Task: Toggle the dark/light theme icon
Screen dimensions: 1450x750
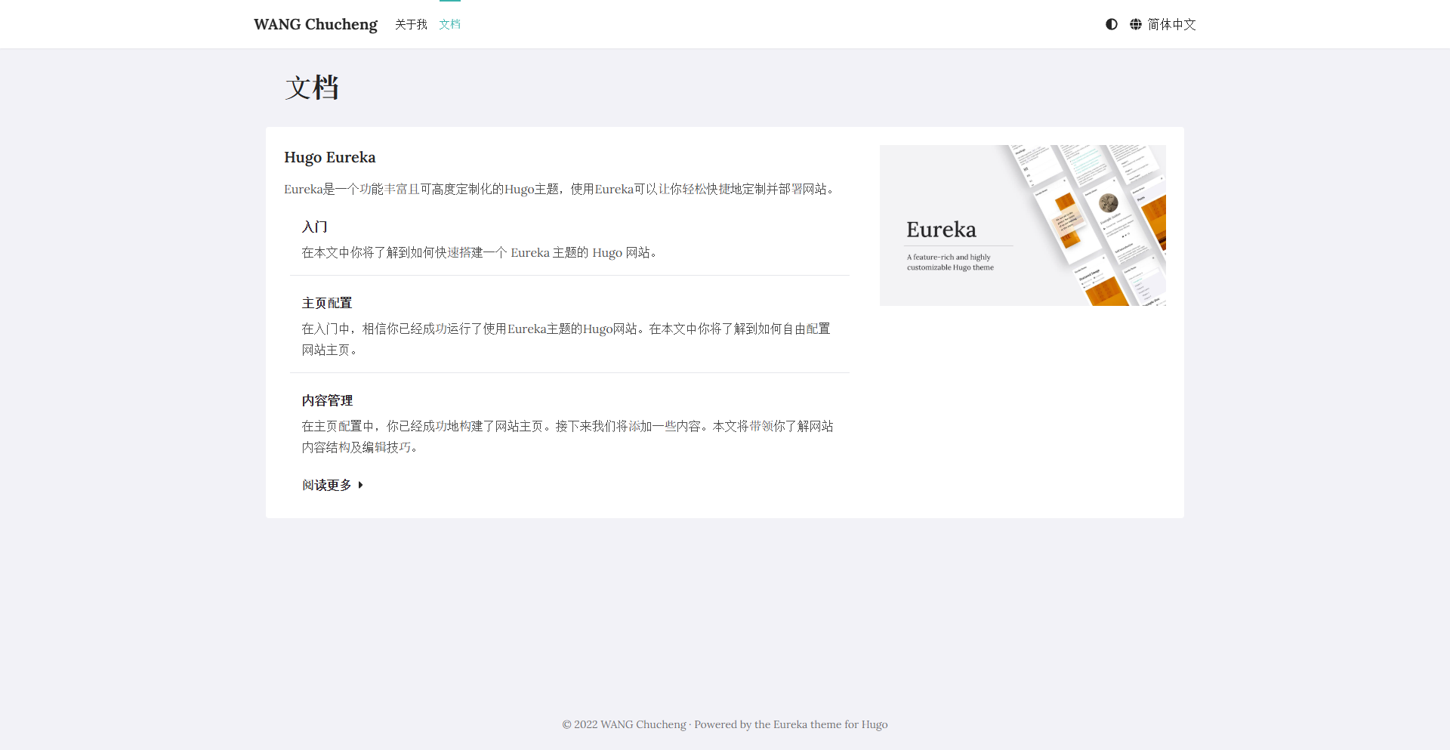Action: pos(1111,24)
